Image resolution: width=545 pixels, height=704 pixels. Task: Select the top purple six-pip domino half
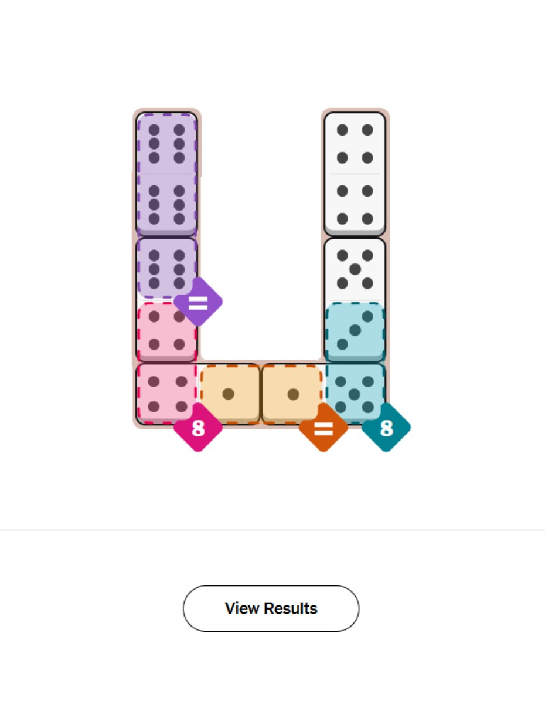click(166, 144)
